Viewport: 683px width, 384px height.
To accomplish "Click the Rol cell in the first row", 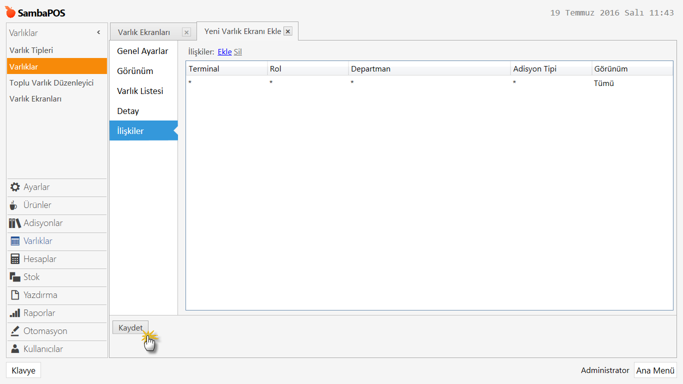I will pyautogui.click(x=308, y=83).
